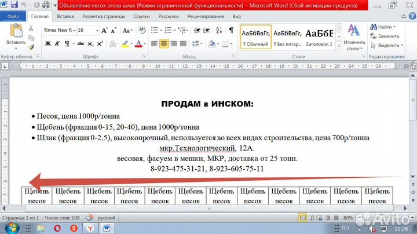Open numbered list style dropdown

pos(175,30)
